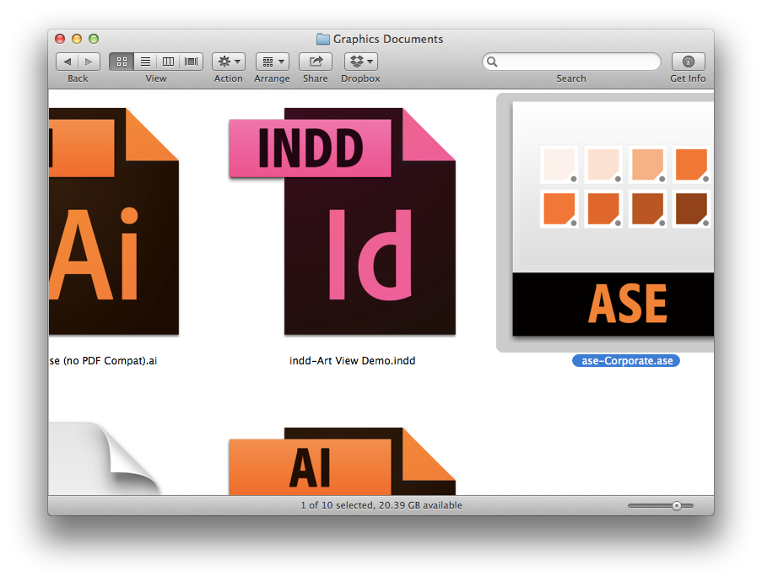
Task: Switch to list view
Action: click(x=145, y=62)
